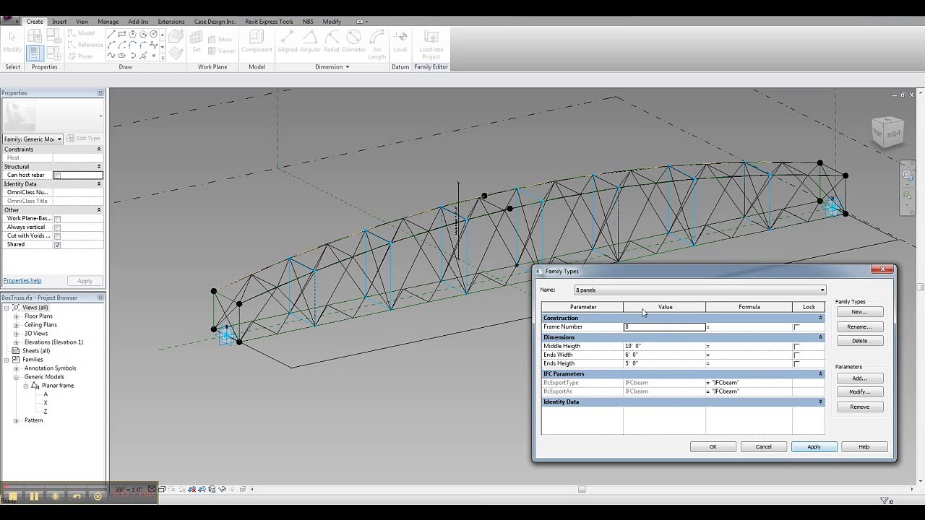This screenshot has height=520, width=925.
Task: Toggle the Shared checkbox in Properties
Action: 57,245
